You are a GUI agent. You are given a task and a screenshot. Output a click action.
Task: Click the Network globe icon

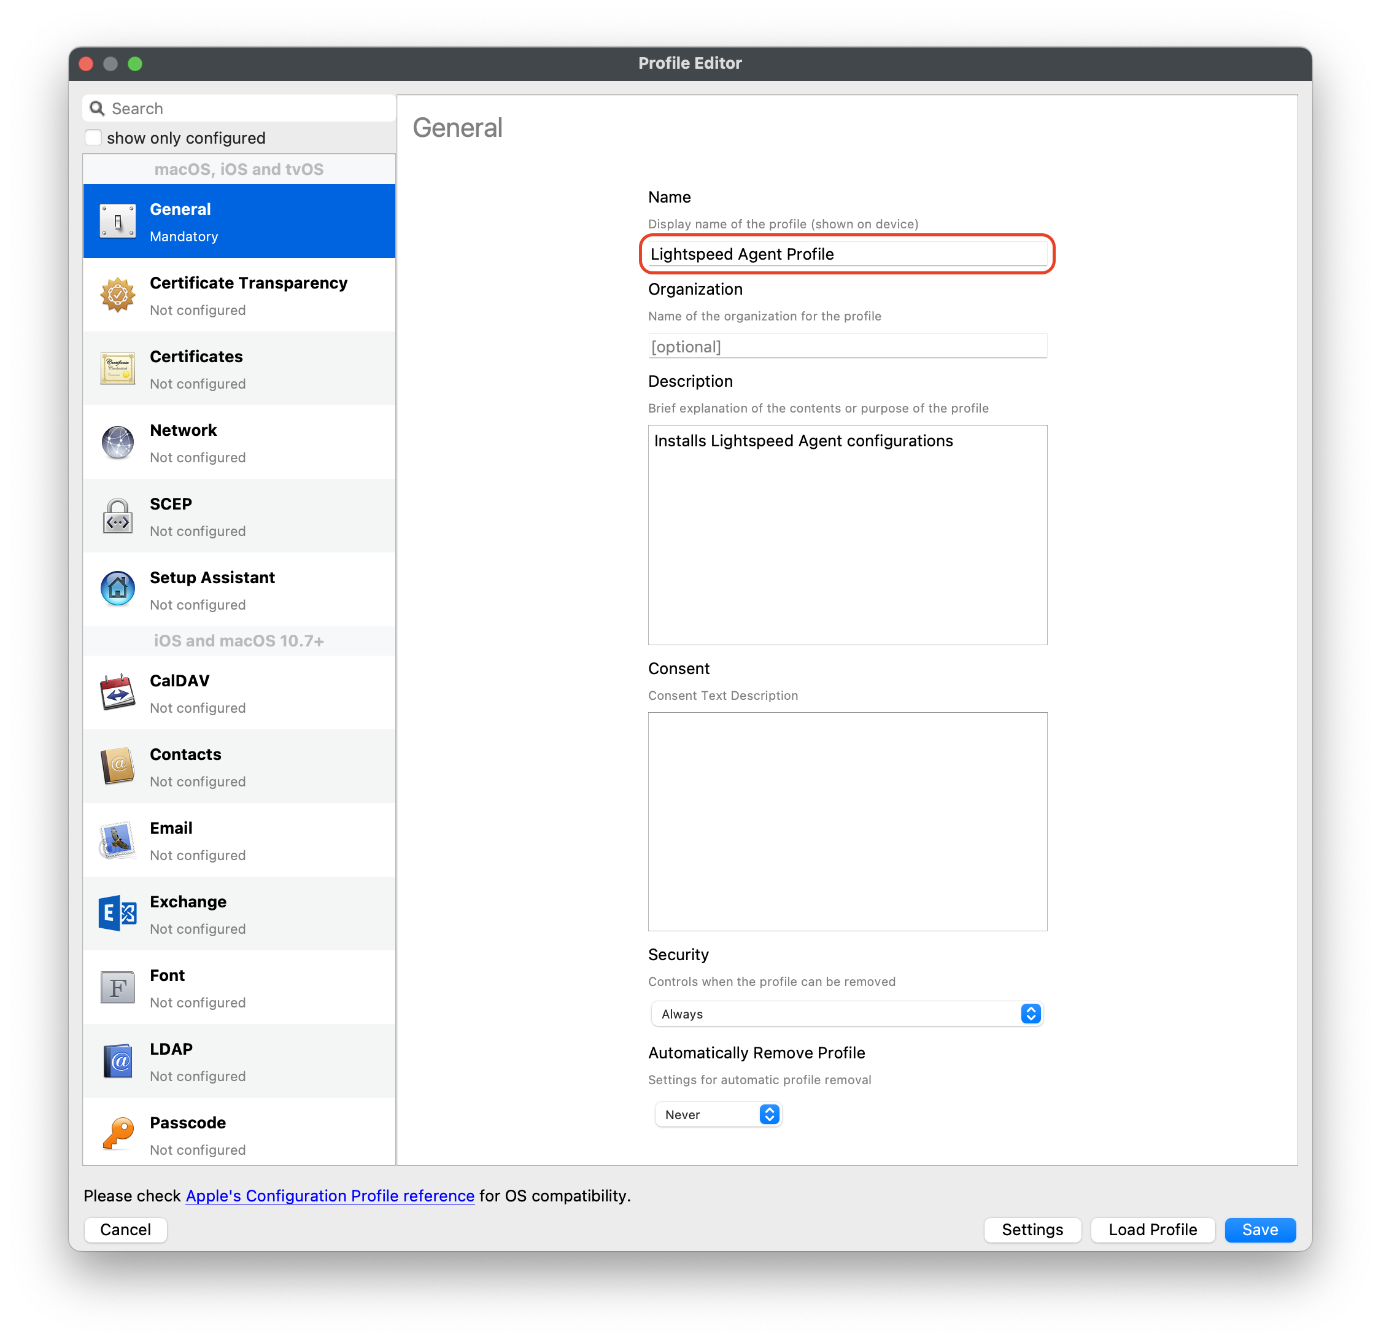(118, 443)
